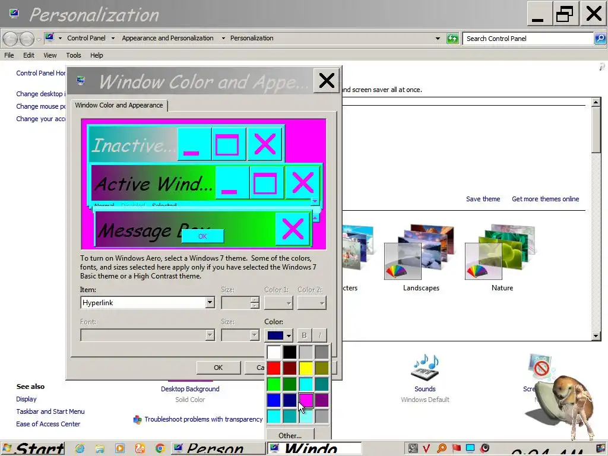The width and height of the screenshot is (608, 456).
Task: Pick the white color swatch
Action: point(274,352)
